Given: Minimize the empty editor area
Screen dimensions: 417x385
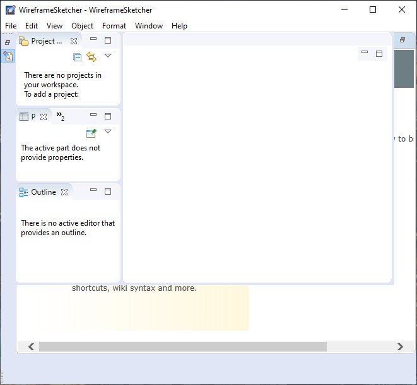Looking at the screenshot, I should [365, 52].
